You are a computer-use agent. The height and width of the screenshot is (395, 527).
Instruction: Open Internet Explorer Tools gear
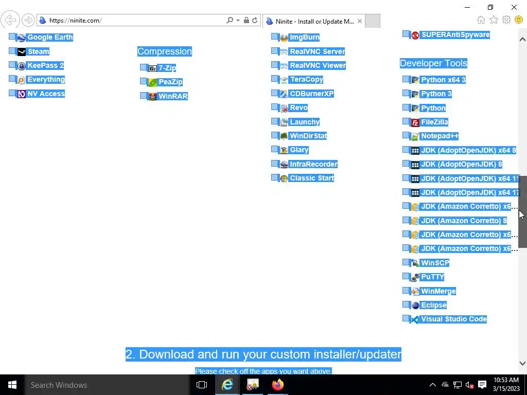pyautogui.click(x=506, y=20)
